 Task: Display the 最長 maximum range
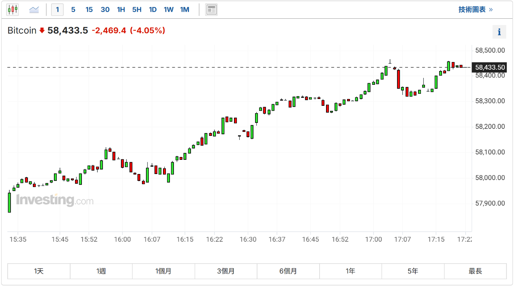475,271
